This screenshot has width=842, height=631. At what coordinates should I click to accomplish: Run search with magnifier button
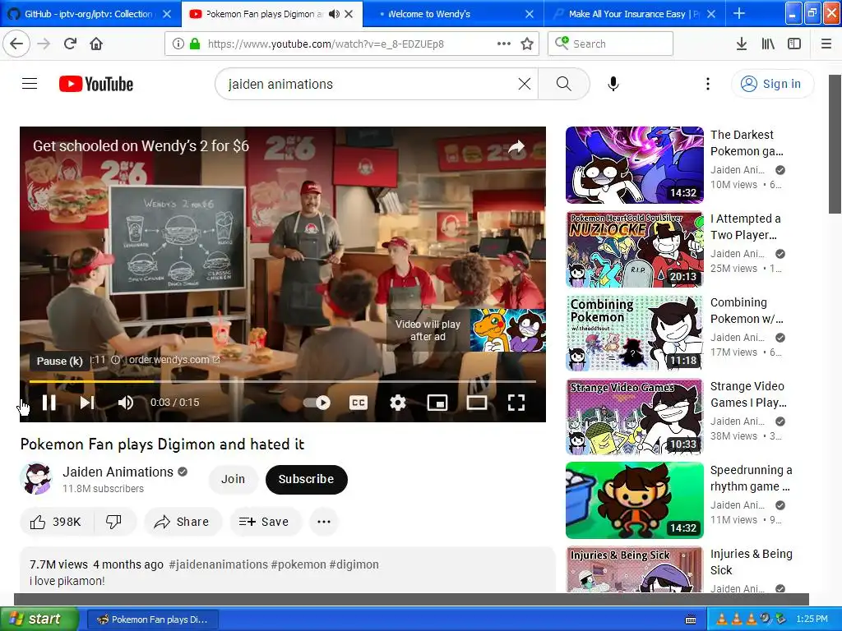click(563, 84)
